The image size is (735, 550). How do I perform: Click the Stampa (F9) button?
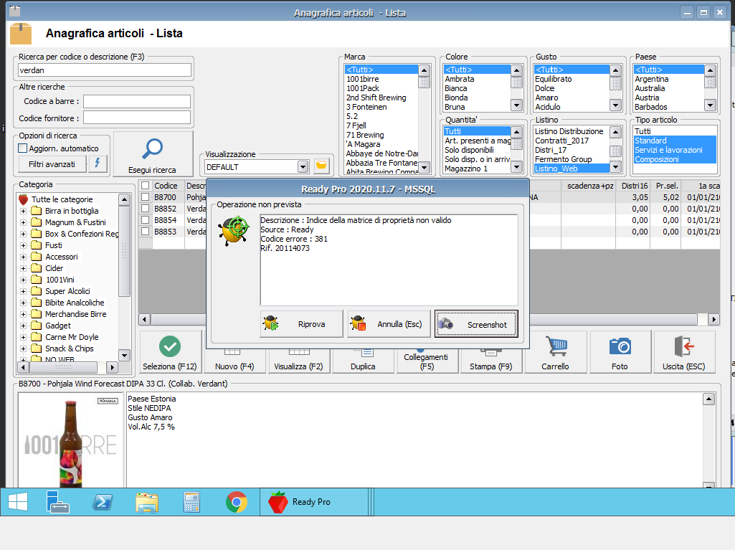[490, 361]
